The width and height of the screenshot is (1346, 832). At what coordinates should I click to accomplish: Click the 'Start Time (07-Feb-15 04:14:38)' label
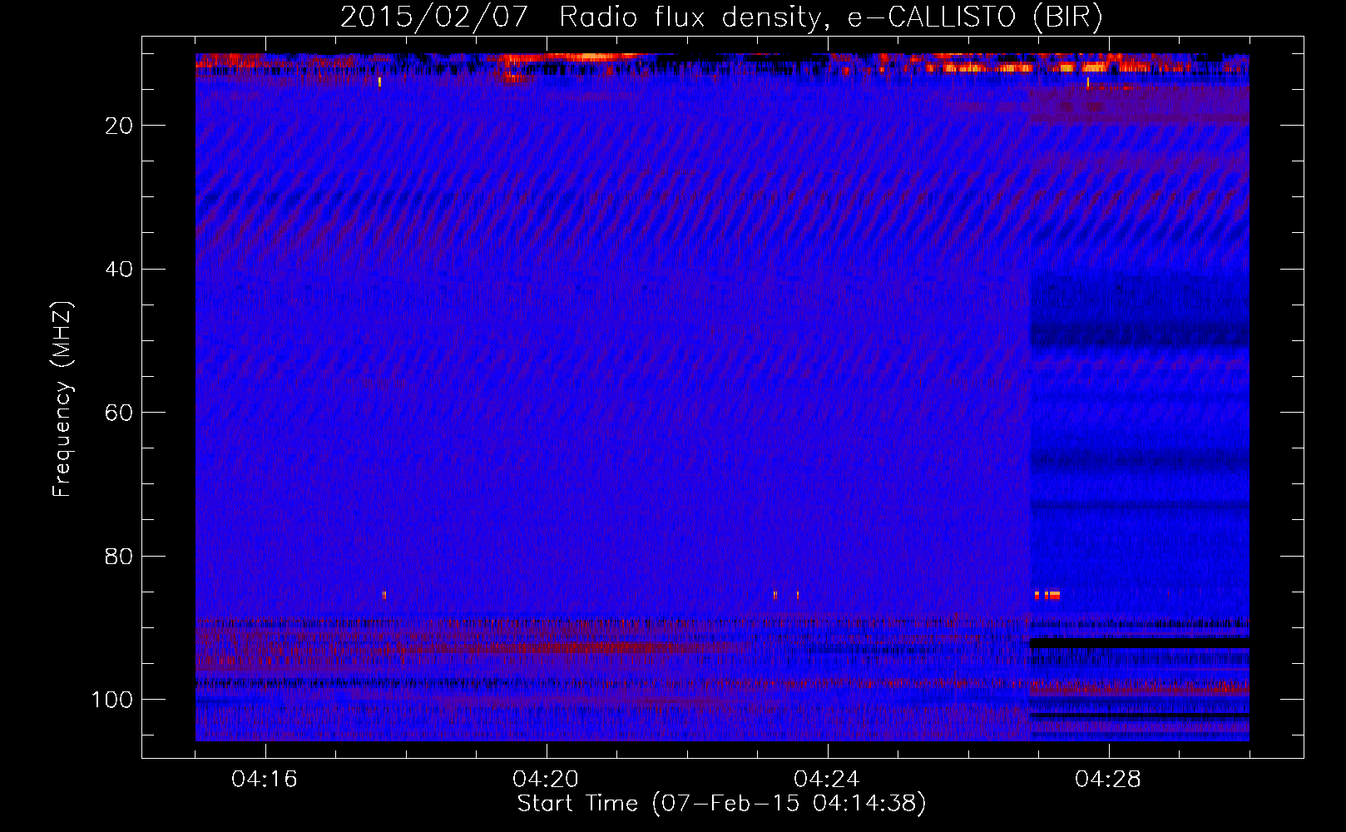(x=721, y=804)
